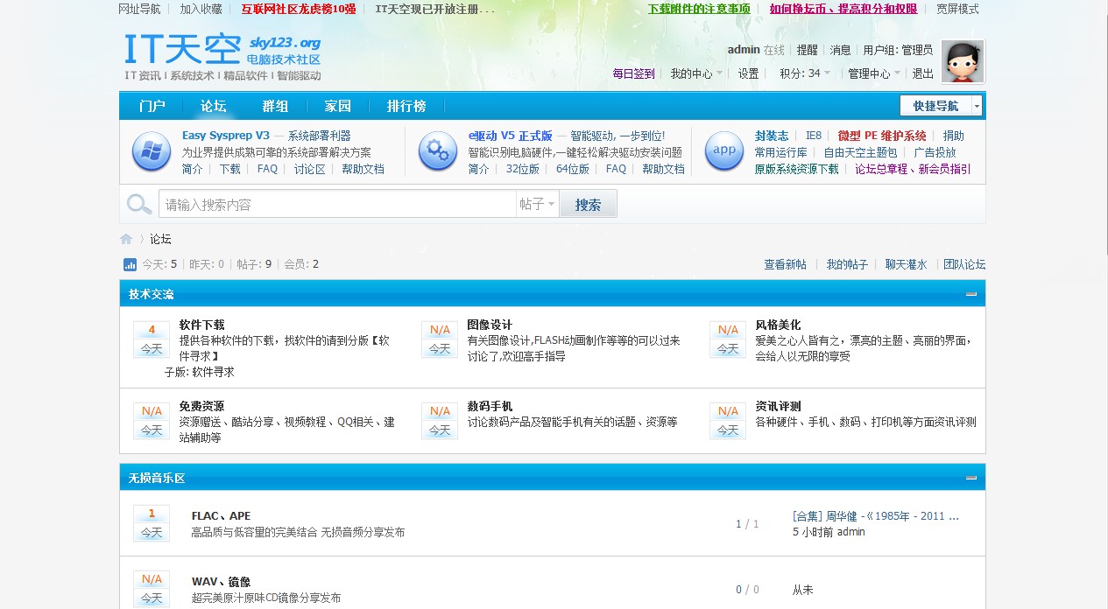Viewport: 1108px width, 609px height.
Task: Click the home icon in the breadcrumb
Action: click(126, 239)
